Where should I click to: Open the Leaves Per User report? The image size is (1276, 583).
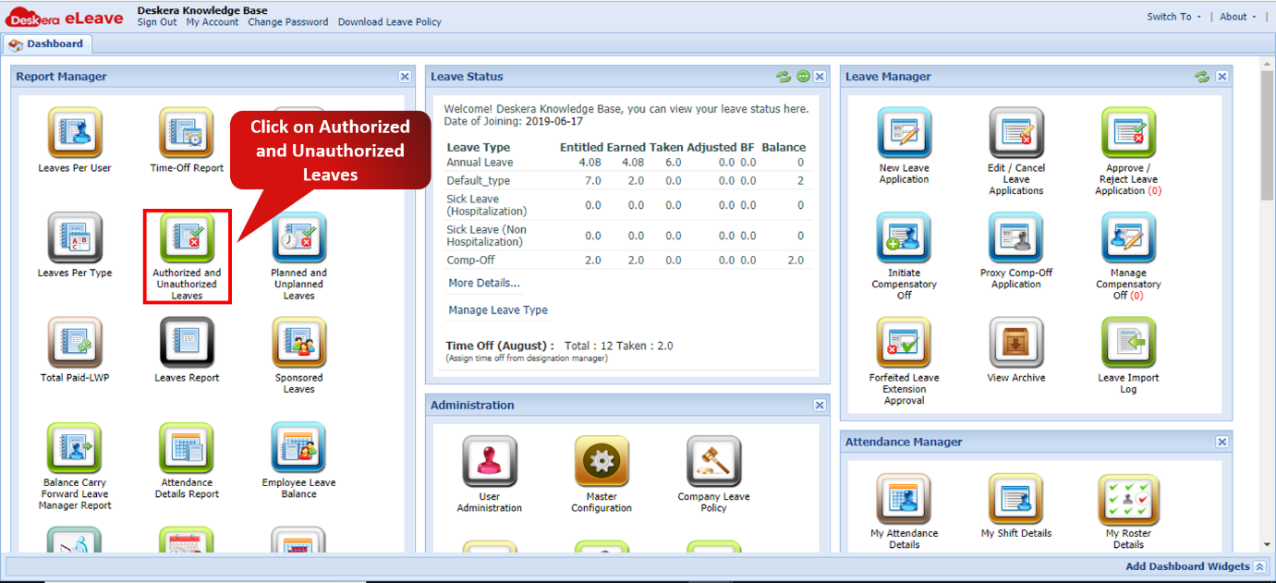75,134
